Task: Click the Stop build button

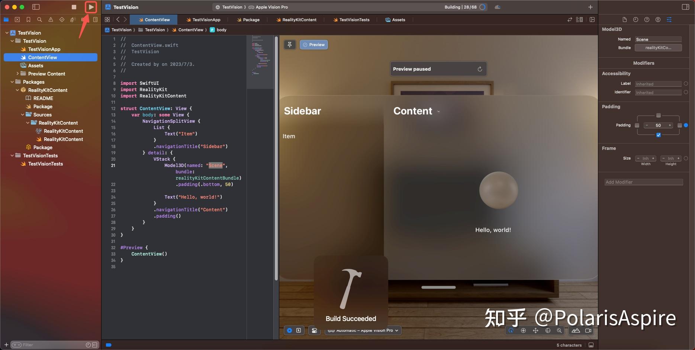Action: 74,7
